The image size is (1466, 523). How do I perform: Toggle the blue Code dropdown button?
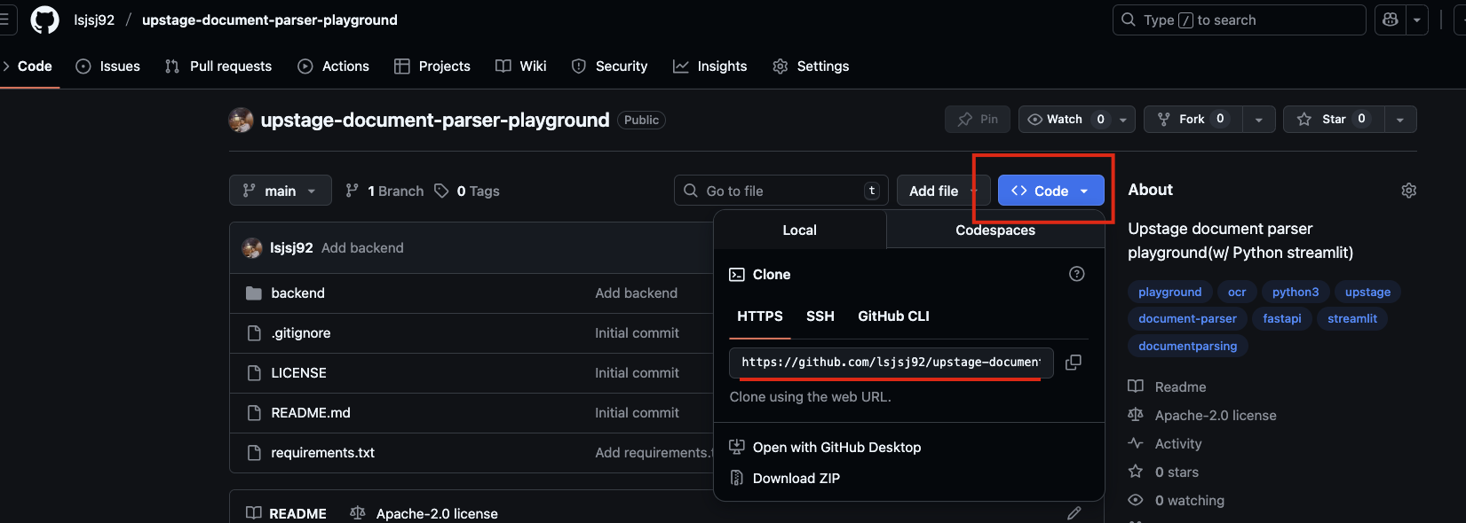click(x=1050, y=191)
